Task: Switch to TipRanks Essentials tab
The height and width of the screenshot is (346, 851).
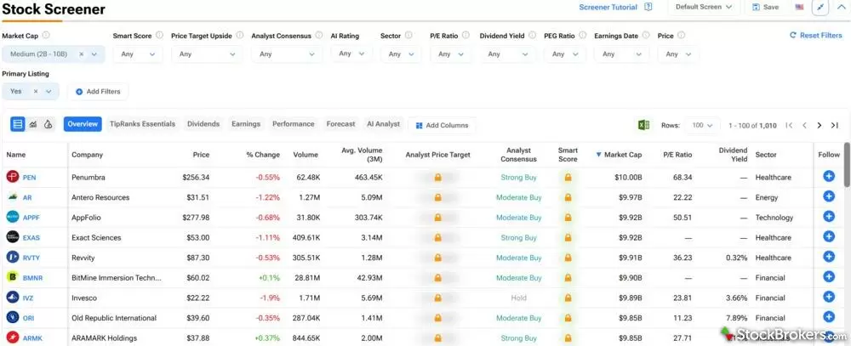Action: [142, 124]
